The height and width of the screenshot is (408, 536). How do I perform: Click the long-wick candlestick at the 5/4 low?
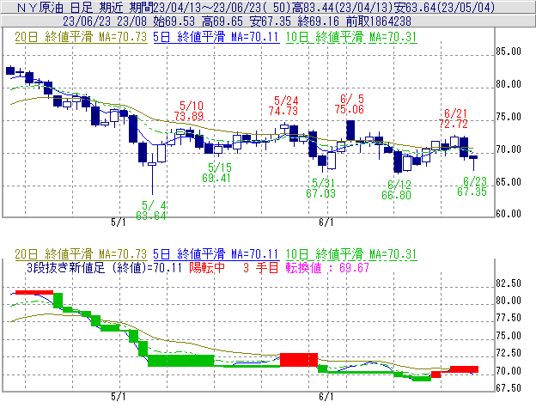(x=152, y=174)
